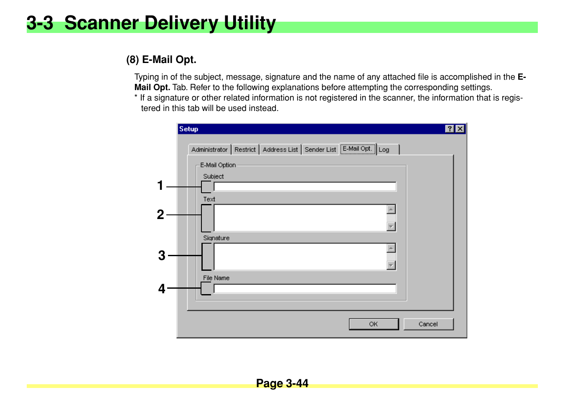Confirm settings with the OK button
The image size is (565, 398).
point(374,324)
